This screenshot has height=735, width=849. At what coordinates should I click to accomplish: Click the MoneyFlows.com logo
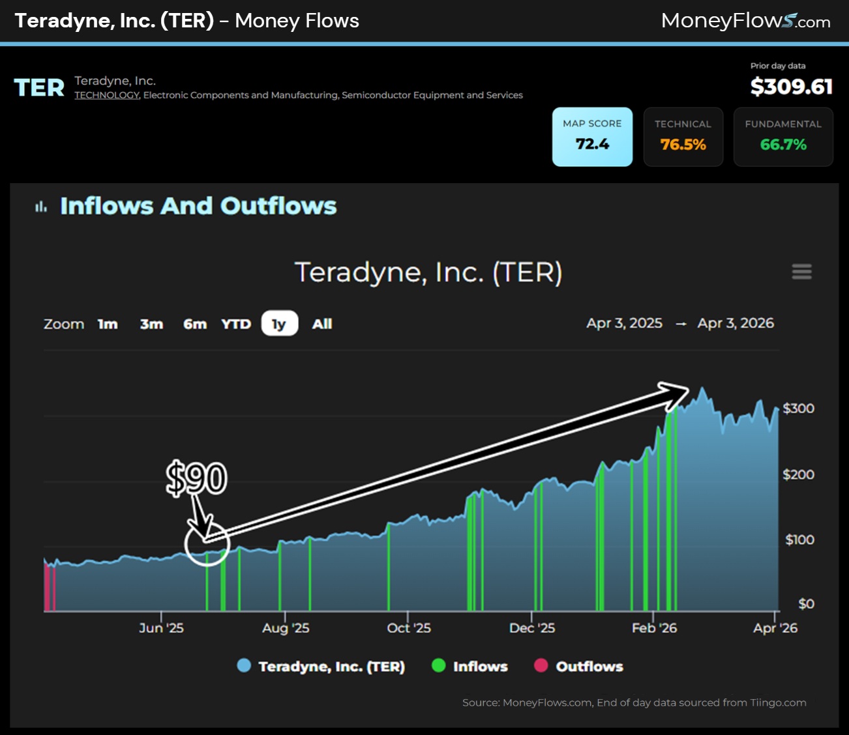[x=745, y=21]
